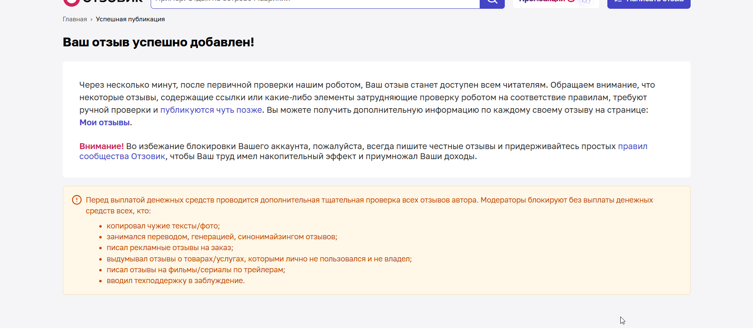Open the Мои отзывы page link
The width and height of the screenshot is (753, 332).
point(105,122)
